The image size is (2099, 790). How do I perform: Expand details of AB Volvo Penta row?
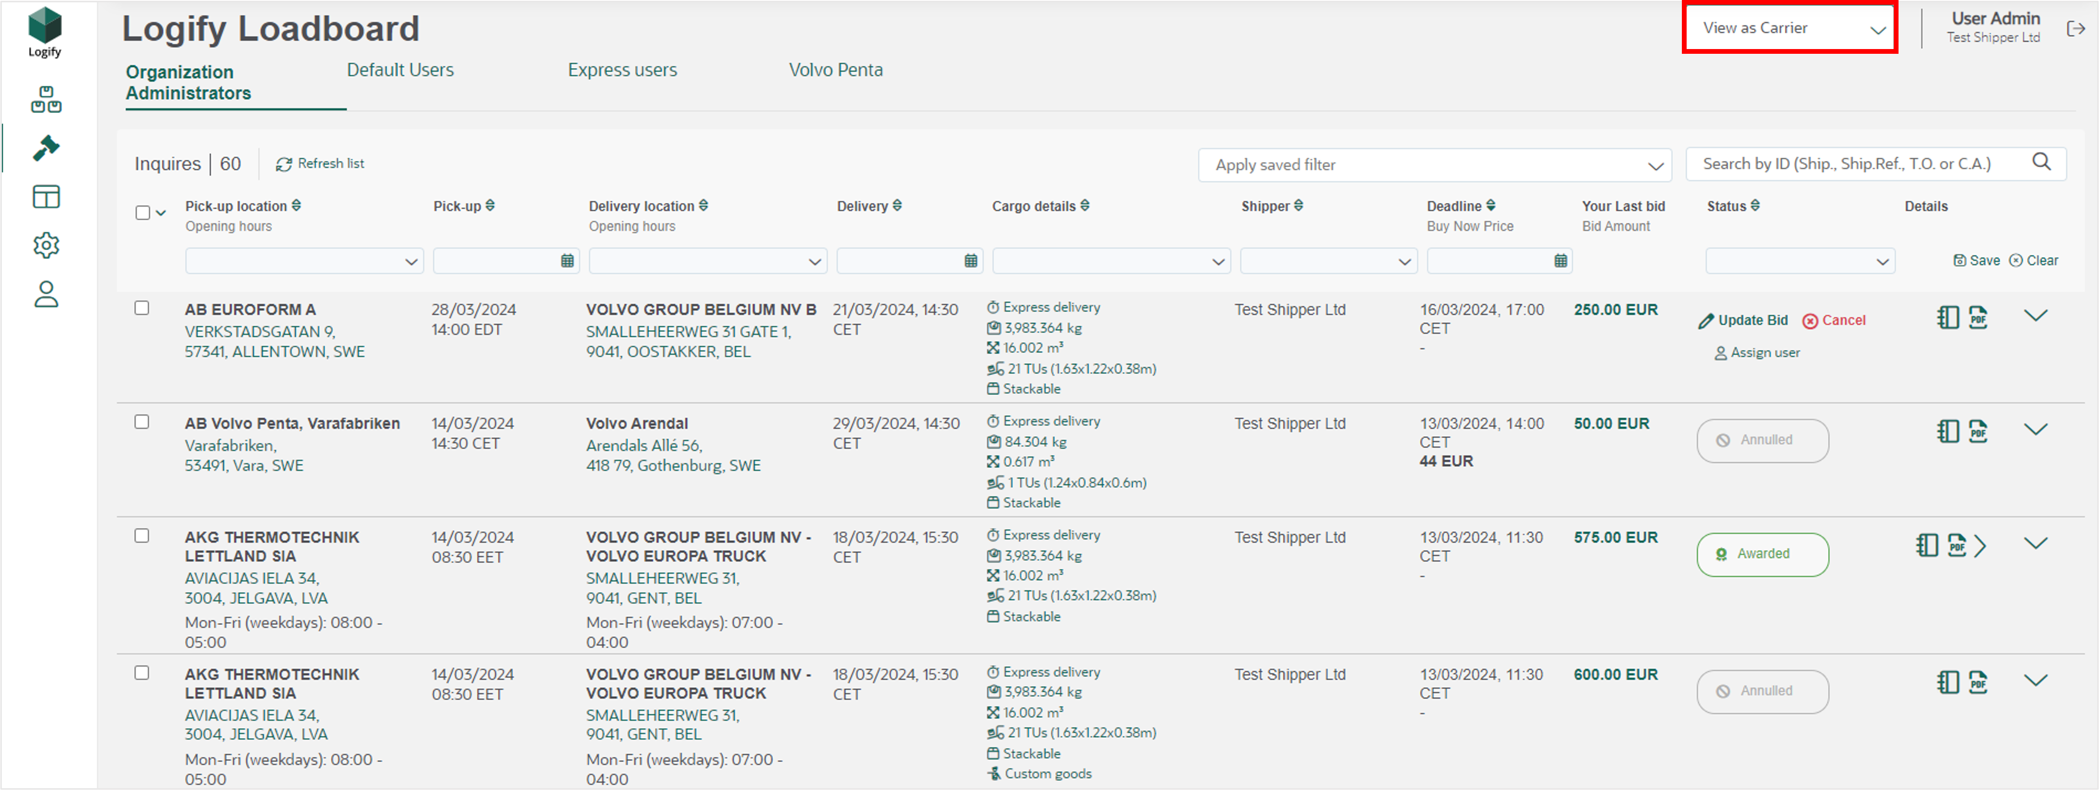(x=2036, y=430)
